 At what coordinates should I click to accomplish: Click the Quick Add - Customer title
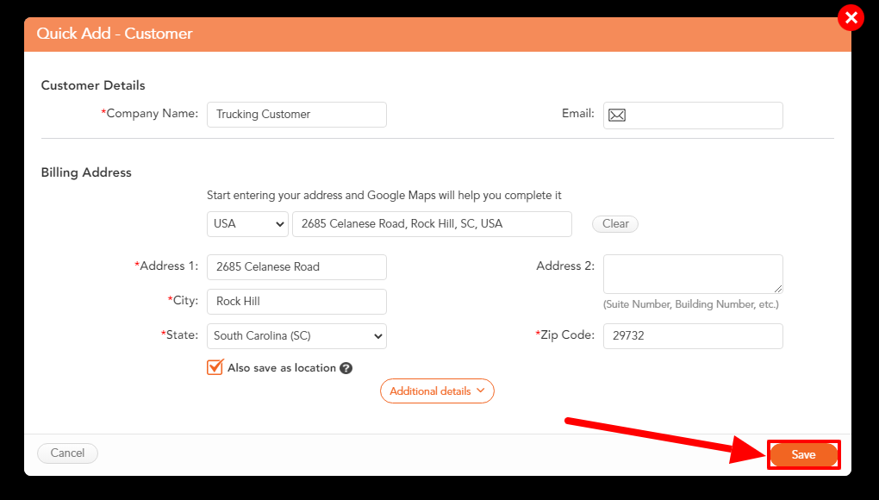tap(115, 34)
